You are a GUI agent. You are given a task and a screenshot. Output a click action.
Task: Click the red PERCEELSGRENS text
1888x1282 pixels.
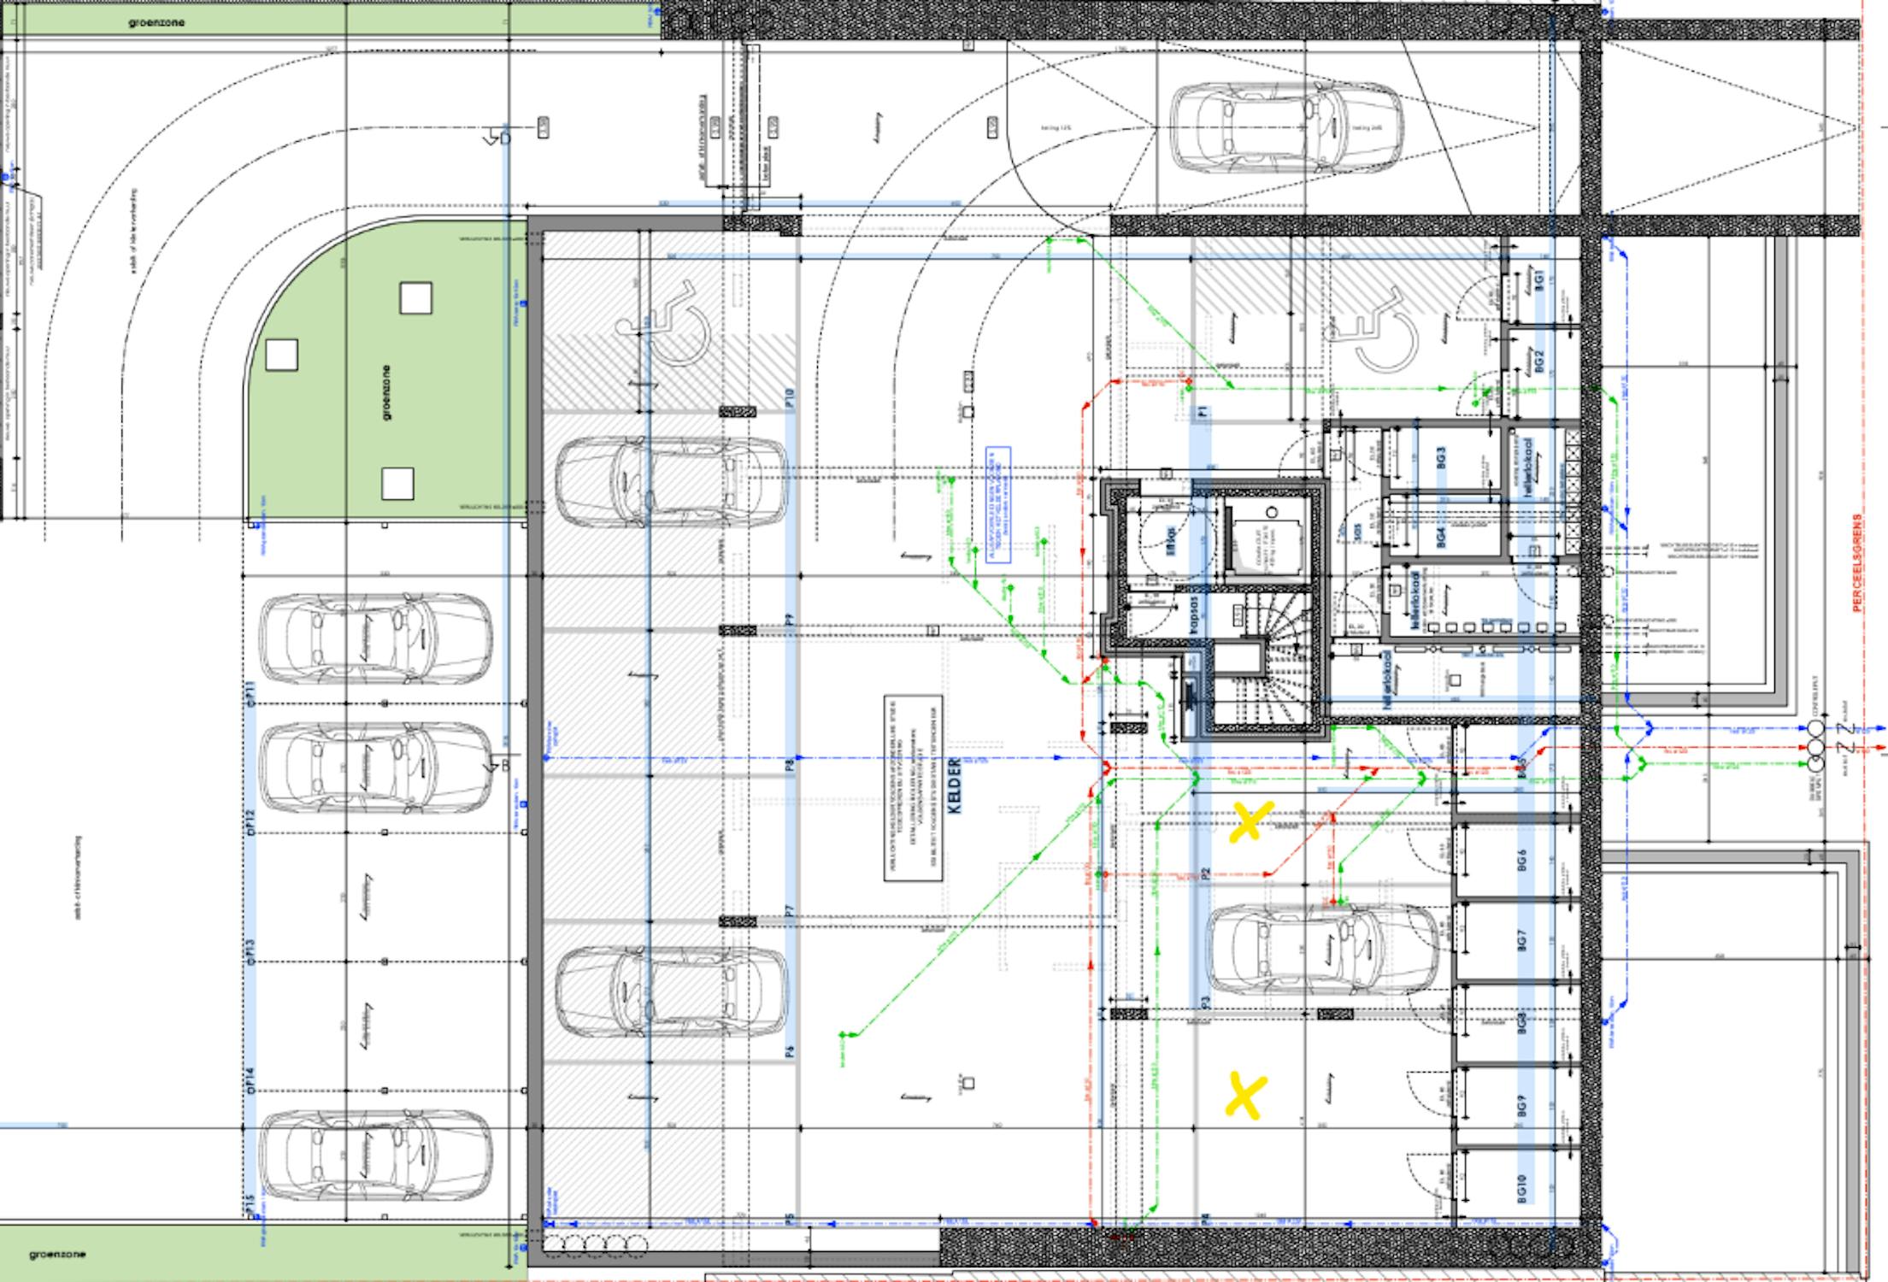tap(1856, 562)
